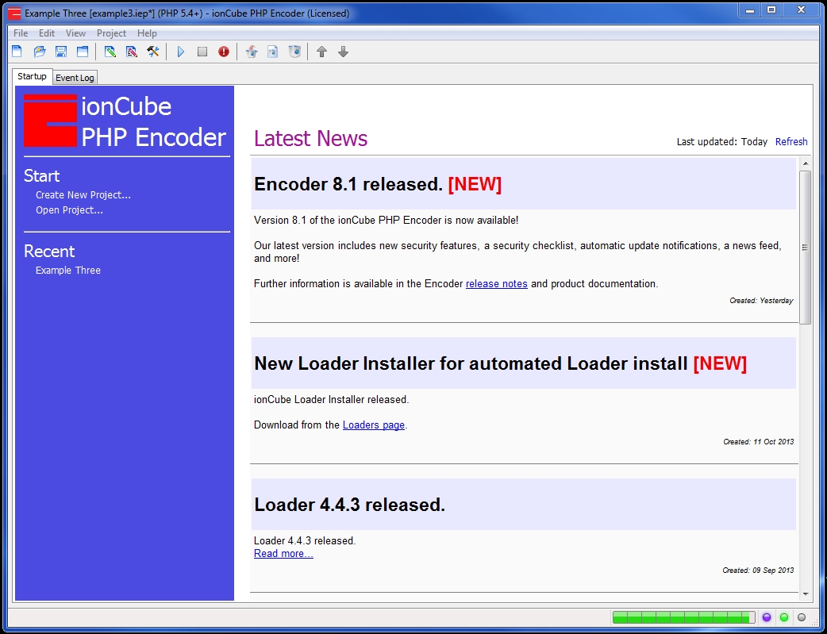Click the plain bin toolbar icon
This screenshot has height=634, width=827.
294,52
